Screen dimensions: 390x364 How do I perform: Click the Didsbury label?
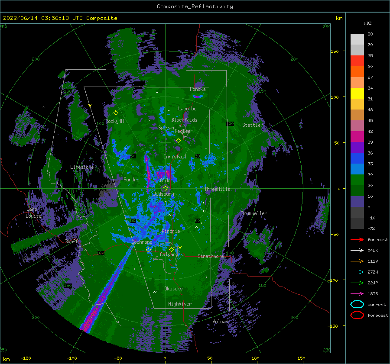tap(164, 194)
